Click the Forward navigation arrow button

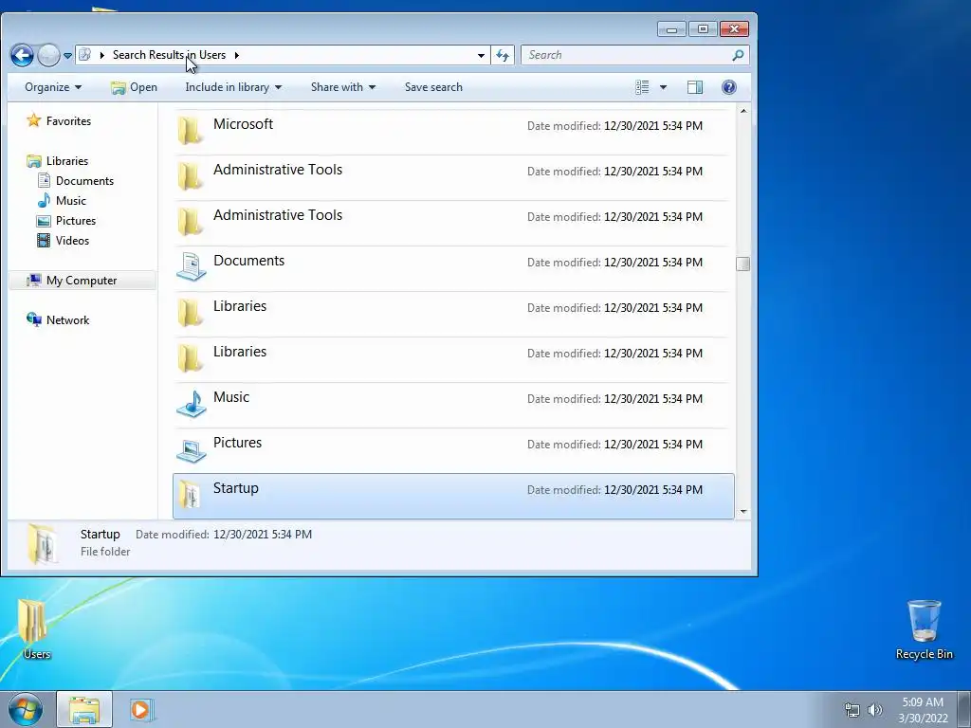(x=49, y=55)
